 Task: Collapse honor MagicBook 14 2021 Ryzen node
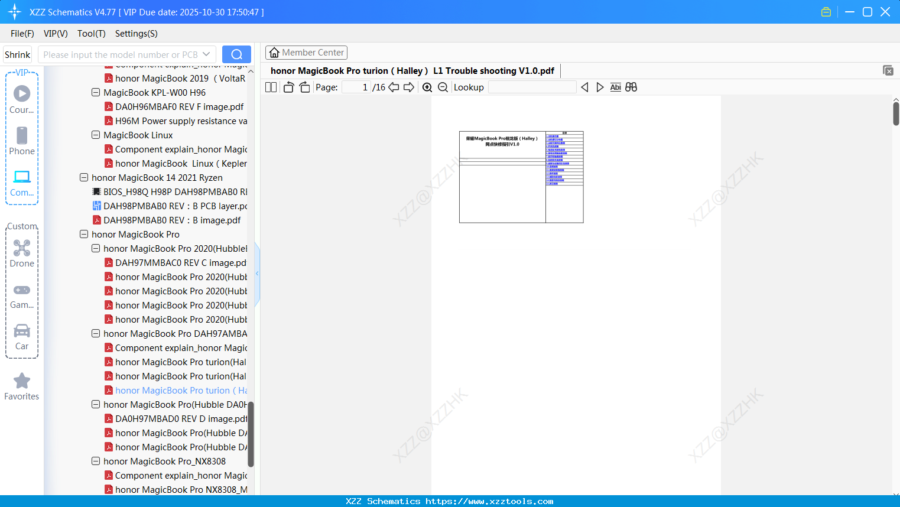click(84, 178)
